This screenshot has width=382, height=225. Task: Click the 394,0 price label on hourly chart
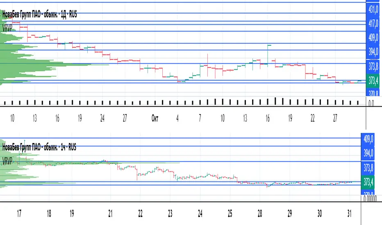[x=368, y=153]
